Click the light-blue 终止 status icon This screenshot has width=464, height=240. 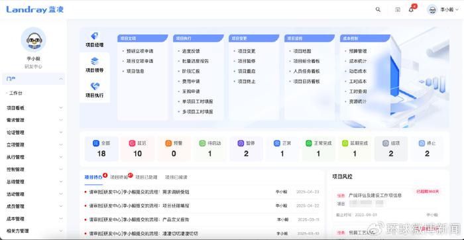click(x=422, y=143)
